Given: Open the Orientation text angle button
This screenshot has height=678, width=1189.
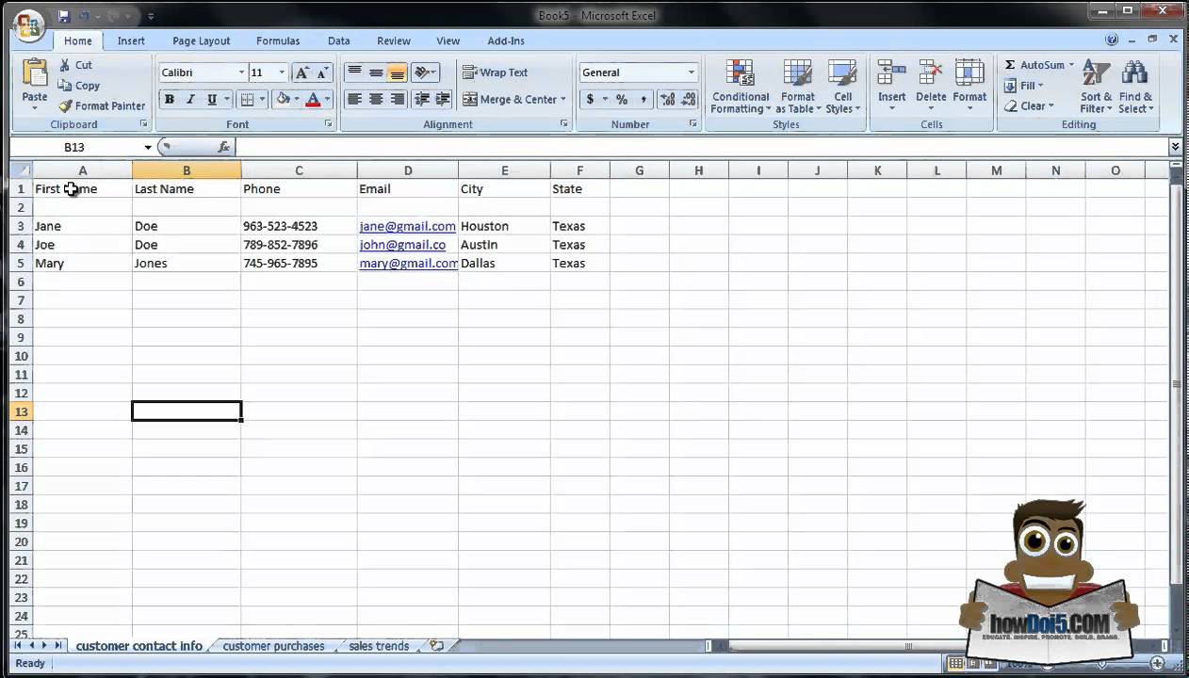Looking at the screenshot, I should [425, 73].
